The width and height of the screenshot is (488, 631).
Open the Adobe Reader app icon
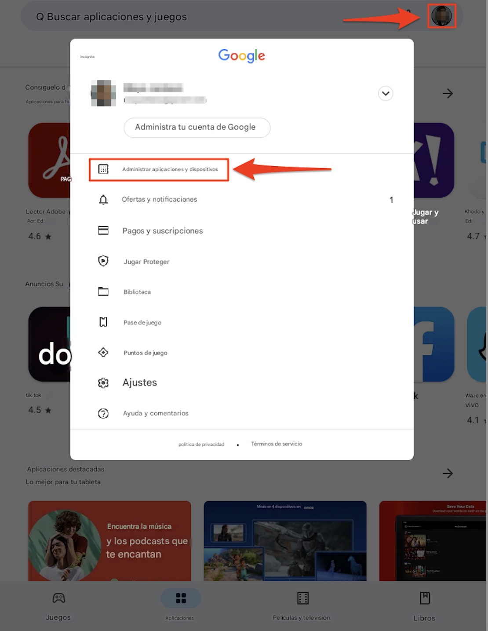tap(49, 160)
